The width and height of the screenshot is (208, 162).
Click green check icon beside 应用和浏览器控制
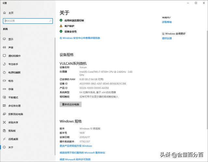point(61,20)
